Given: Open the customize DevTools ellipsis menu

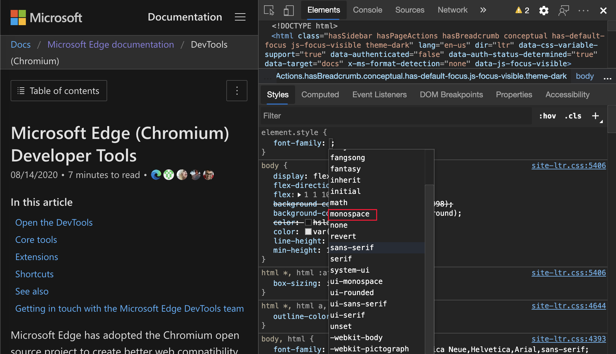Looking at the screenshot, I should tap(583, 11).
